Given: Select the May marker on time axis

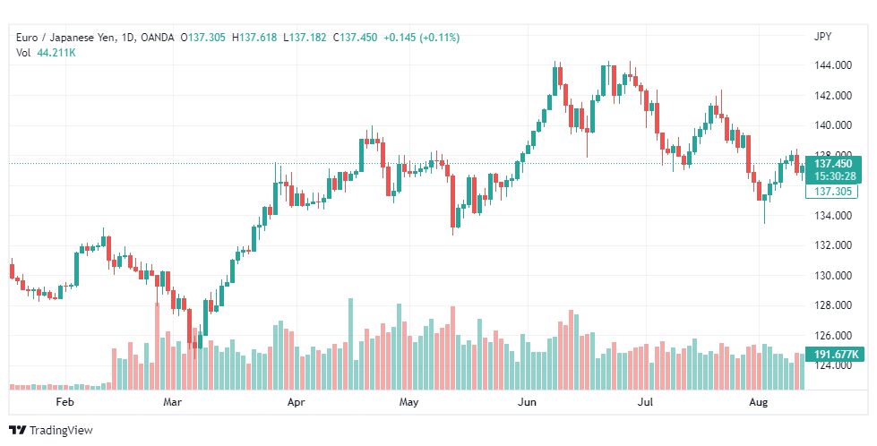Looking at the screenshot, I should click(x=408, y=402).
